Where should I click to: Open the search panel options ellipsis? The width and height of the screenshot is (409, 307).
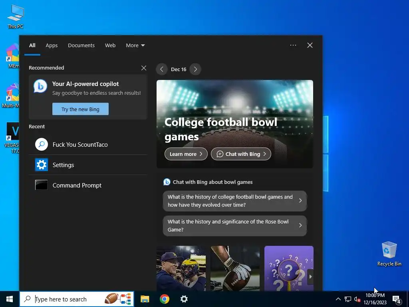point(293,45)
